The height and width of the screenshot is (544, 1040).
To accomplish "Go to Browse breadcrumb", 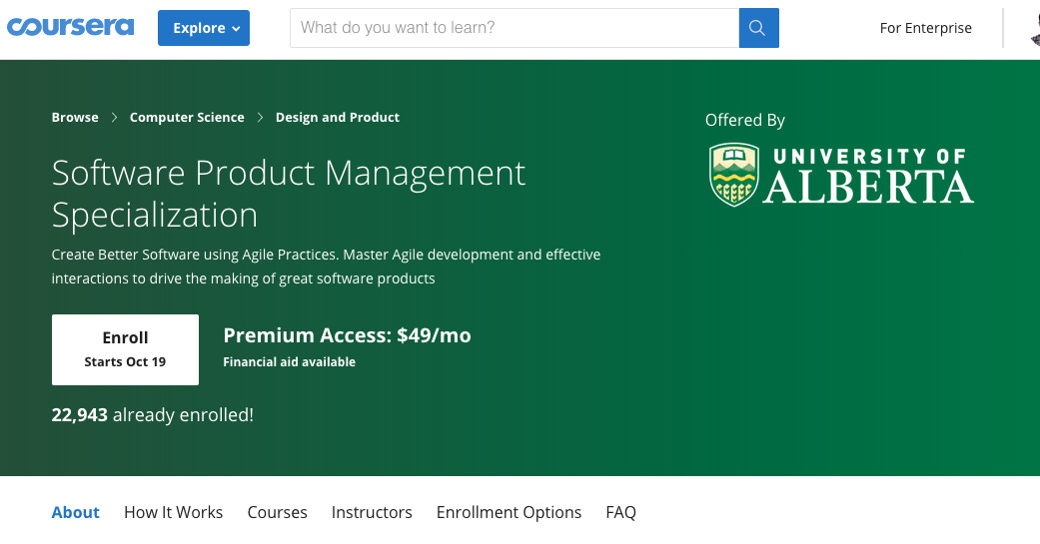I will pos(75,117).
